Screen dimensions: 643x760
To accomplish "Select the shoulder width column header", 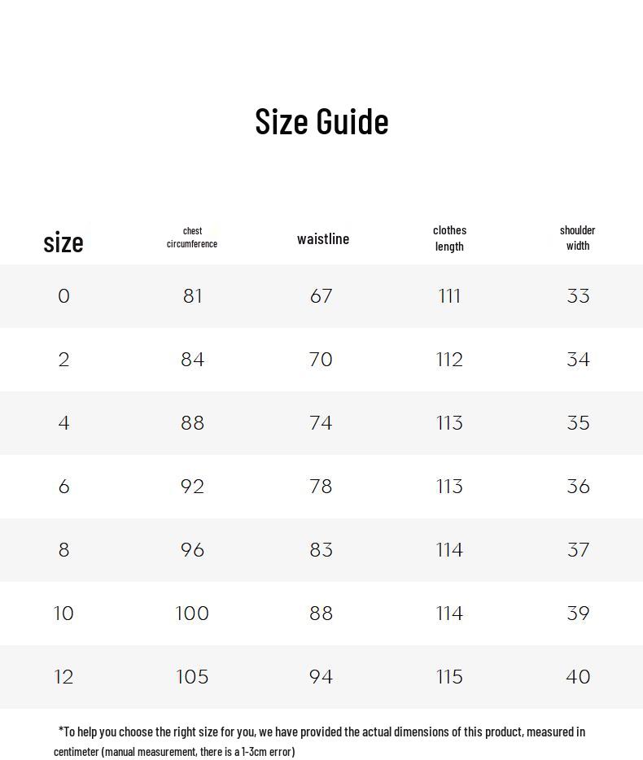I will tap(578, 238).
